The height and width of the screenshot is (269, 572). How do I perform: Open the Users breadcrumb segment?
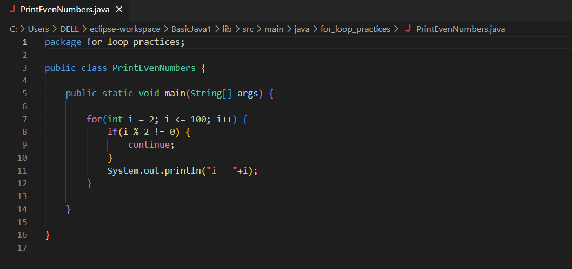(x=38, y=29)
